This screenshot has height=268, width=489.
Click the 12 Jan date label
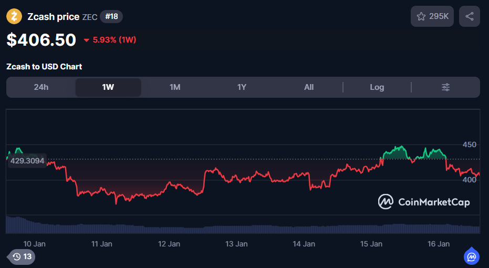point(169,244)
